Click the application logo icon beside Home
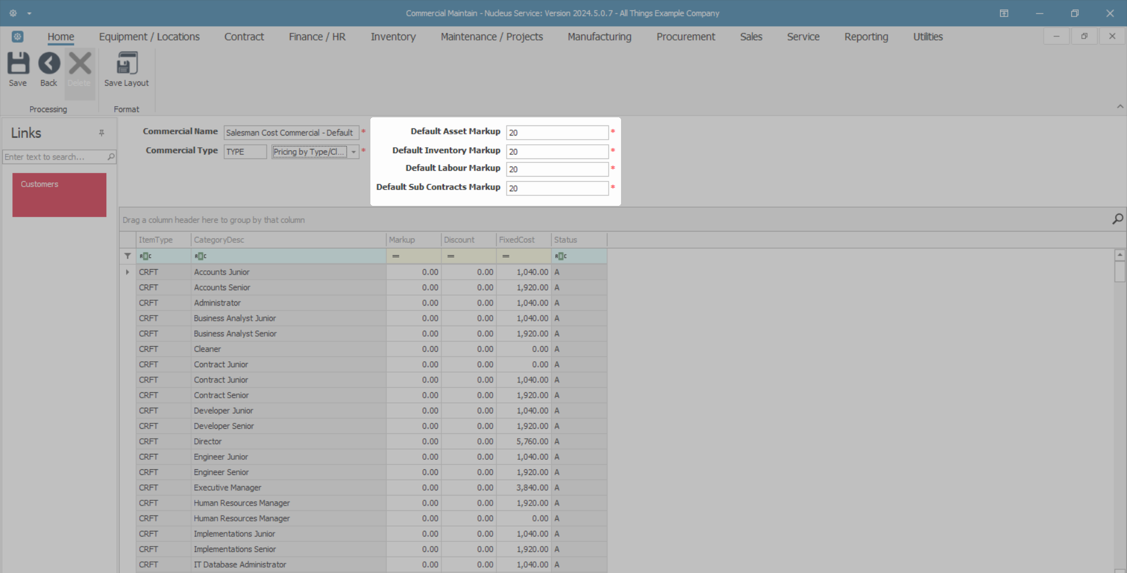Image resolution: width=1127 pixels, height=573 pixels. [18, 36]
